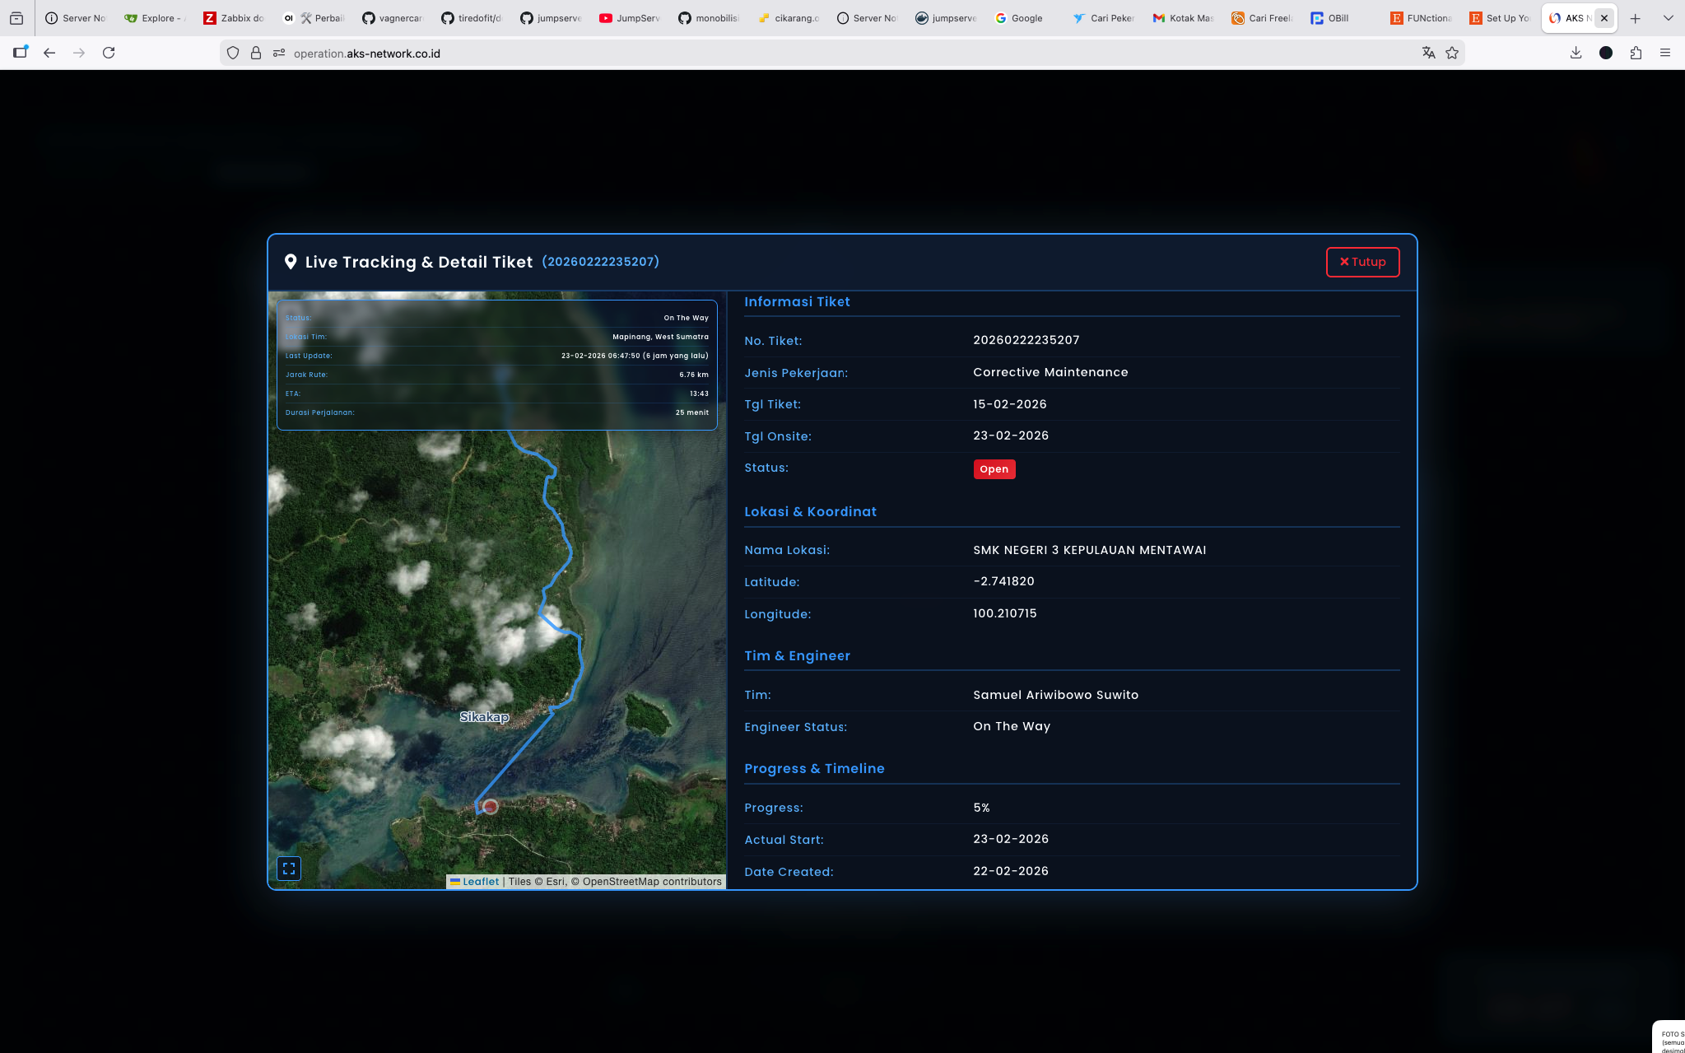Click the shield tracking protection icon
The image size is (1685, 1053).
coord(233,53)
